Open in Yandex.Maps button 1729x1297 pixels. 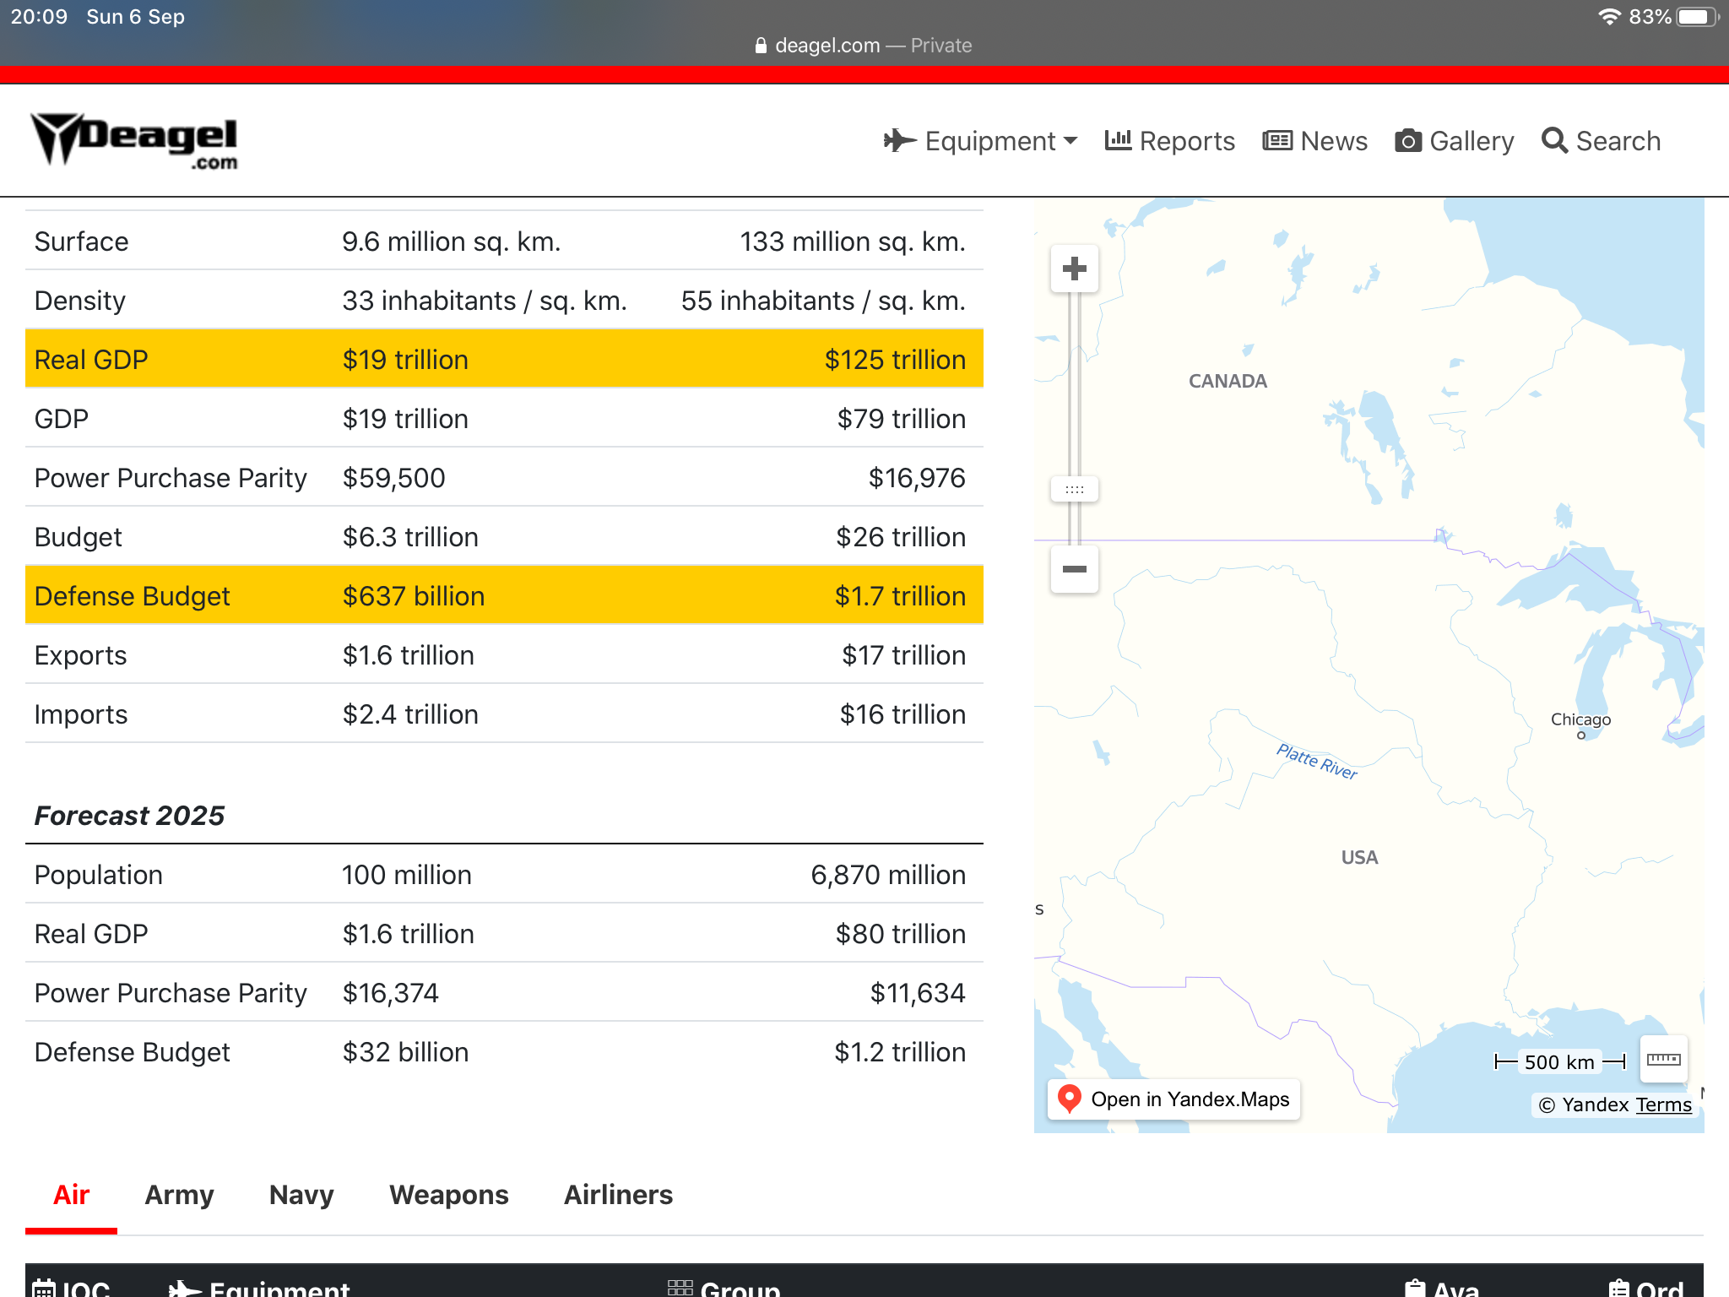1174,1099
